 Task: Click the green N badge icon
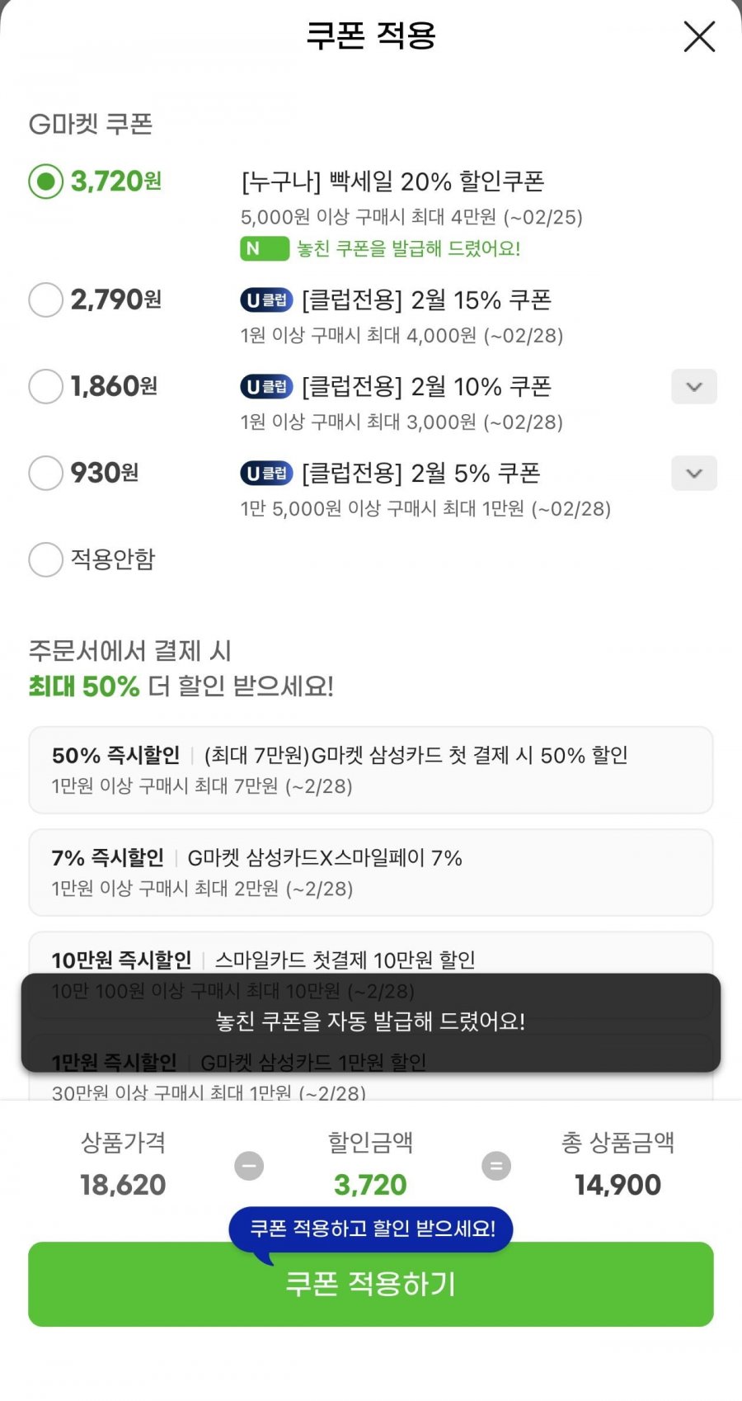pyautogui.click(x=264, y=248)
